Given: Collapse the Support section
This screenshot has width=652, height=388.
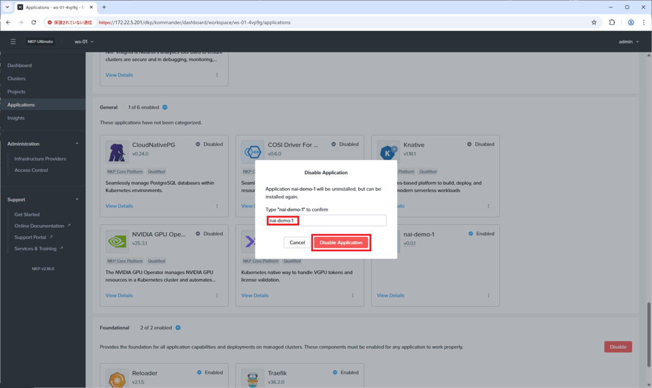Looking at the screenshot, I should 77,200.
